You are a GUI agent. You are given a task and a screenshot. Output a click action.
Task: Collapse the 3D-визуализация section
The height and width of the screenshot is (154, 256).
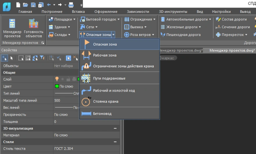click(115, 128)
